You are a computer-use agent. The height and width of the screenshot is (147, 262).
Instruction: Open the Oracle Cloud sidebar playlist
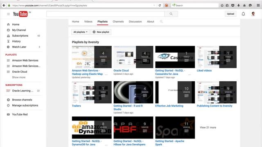[20, 72]
